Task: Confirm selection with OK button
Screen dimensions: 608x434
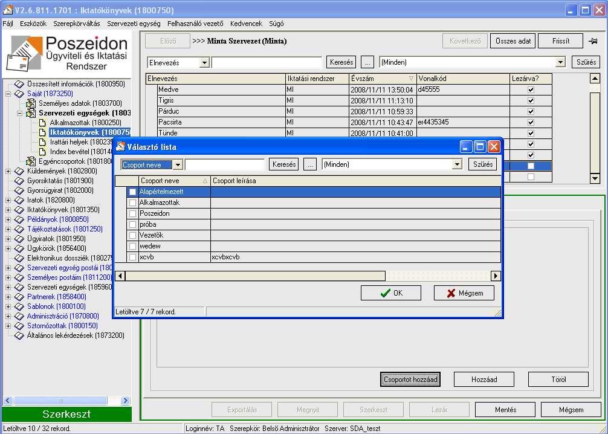Action: pos(391,293)
